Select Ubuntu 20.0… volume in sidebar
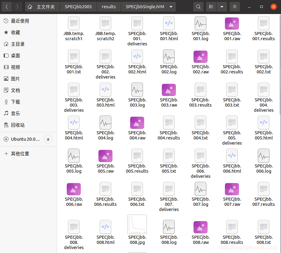The width and height of the screenshot is (281, 253). pyautogui.click(x=25, y=139)
